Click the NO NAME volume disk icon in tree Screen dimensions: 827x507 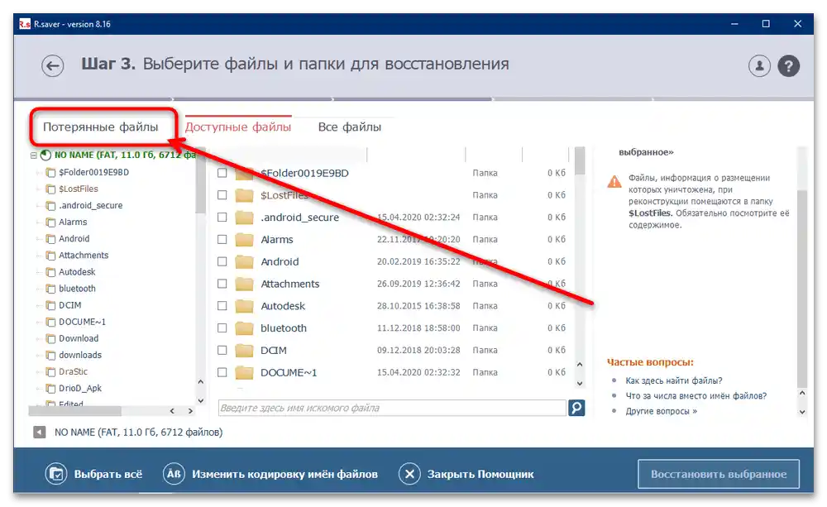click(45, 155)
